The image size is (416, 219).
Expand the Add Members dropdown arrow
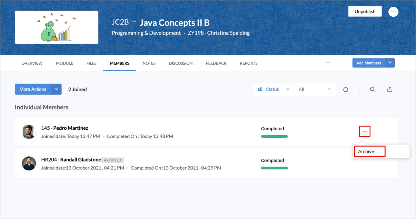390,63
